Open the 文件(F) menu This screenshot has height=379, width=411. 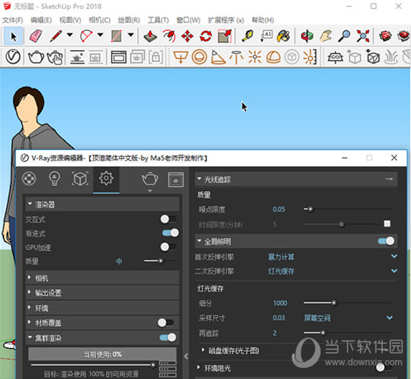tap(13, 20)
